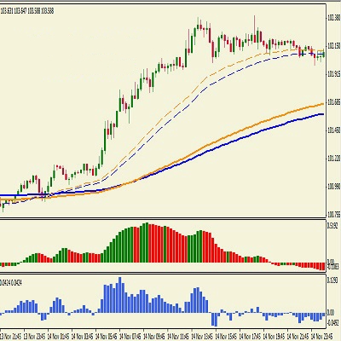Viewport: 341px width, 341px height.
Task: Click the 14 Nov 11:45 time label
Action: click(x=178, y=336)
